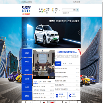
Task: Click inside the search input field
Action: [x=68, y=10]
